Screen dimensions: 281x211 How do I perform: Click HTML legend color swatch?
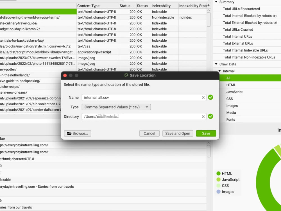pos(218,173)
